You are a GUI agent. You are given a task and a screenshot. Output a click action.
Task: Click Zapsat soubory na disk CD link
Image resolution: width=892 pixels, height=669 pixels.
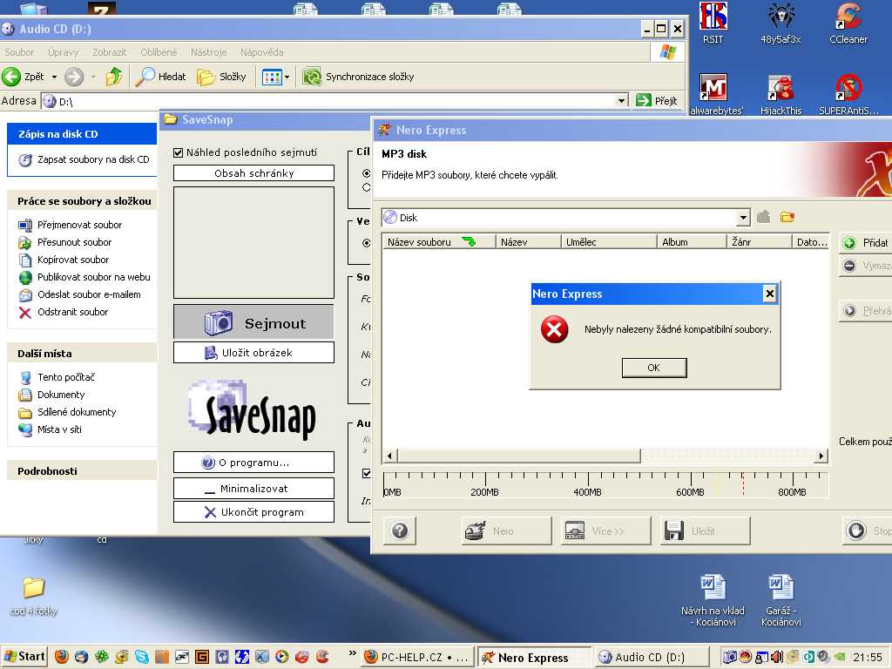(x=92, y=159)
